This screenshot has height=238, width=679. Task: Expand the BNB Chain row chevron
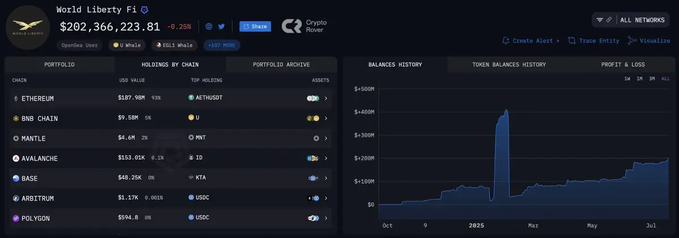point(326,118)
